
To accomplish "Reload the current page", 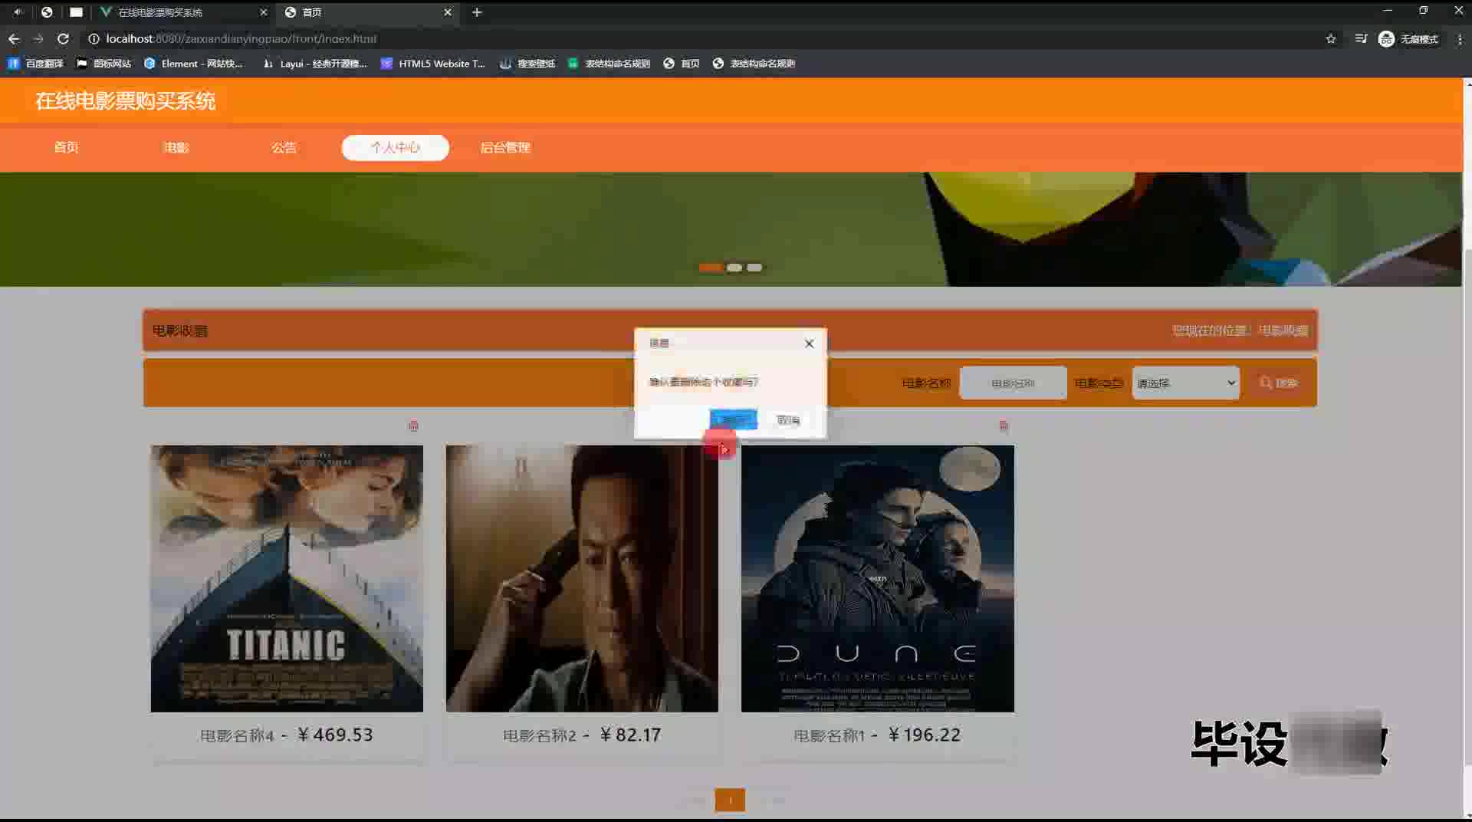I will coord(64,38).
